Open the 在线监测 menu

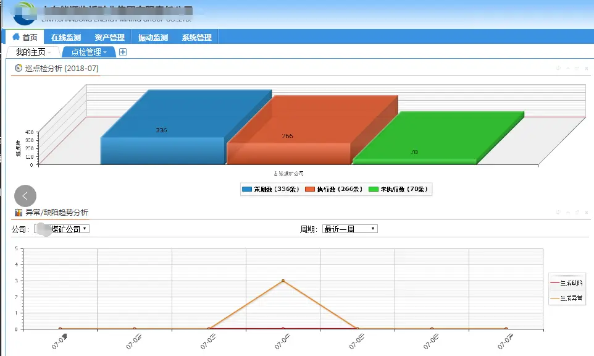coord(66,37)
